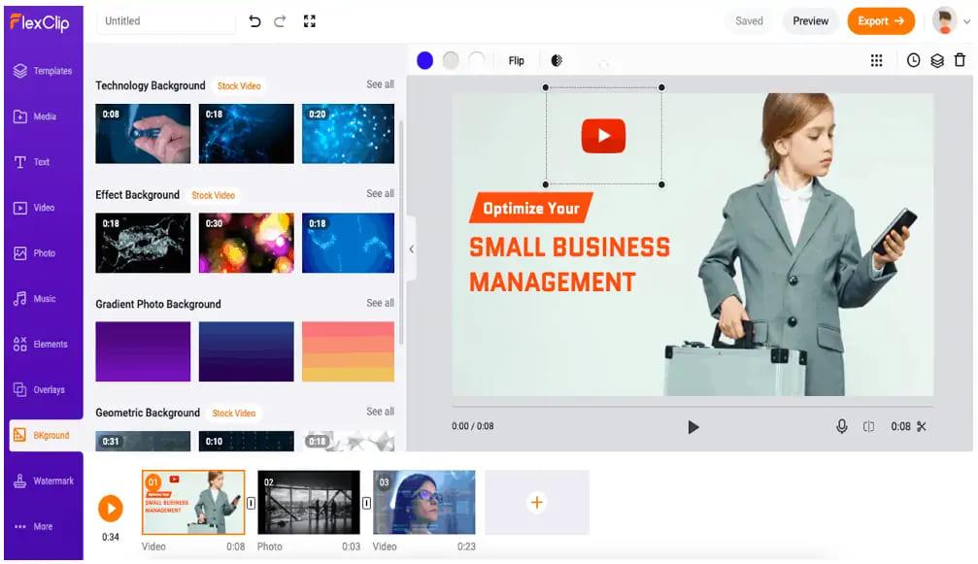Click the FlexClip logo
Viewport: 978px width, 564px height.
coord(39,22)
